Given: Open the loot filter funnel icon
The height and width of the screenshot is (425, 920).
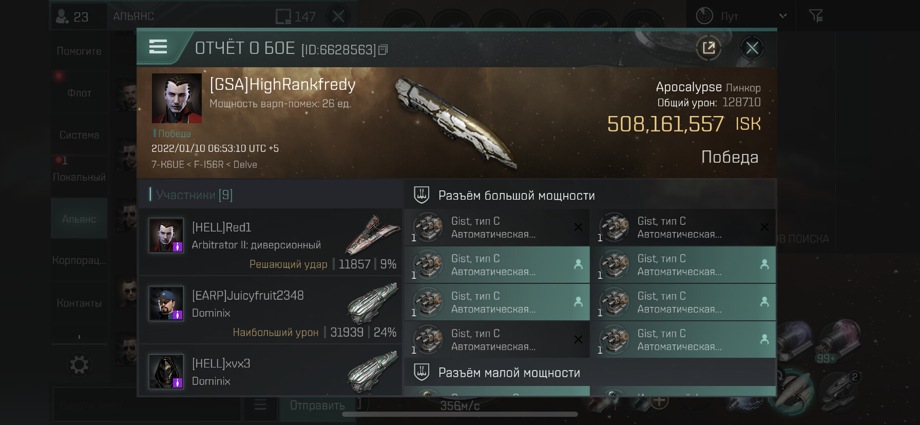Looking at the screenshot, I should click(x=816, y=16).
